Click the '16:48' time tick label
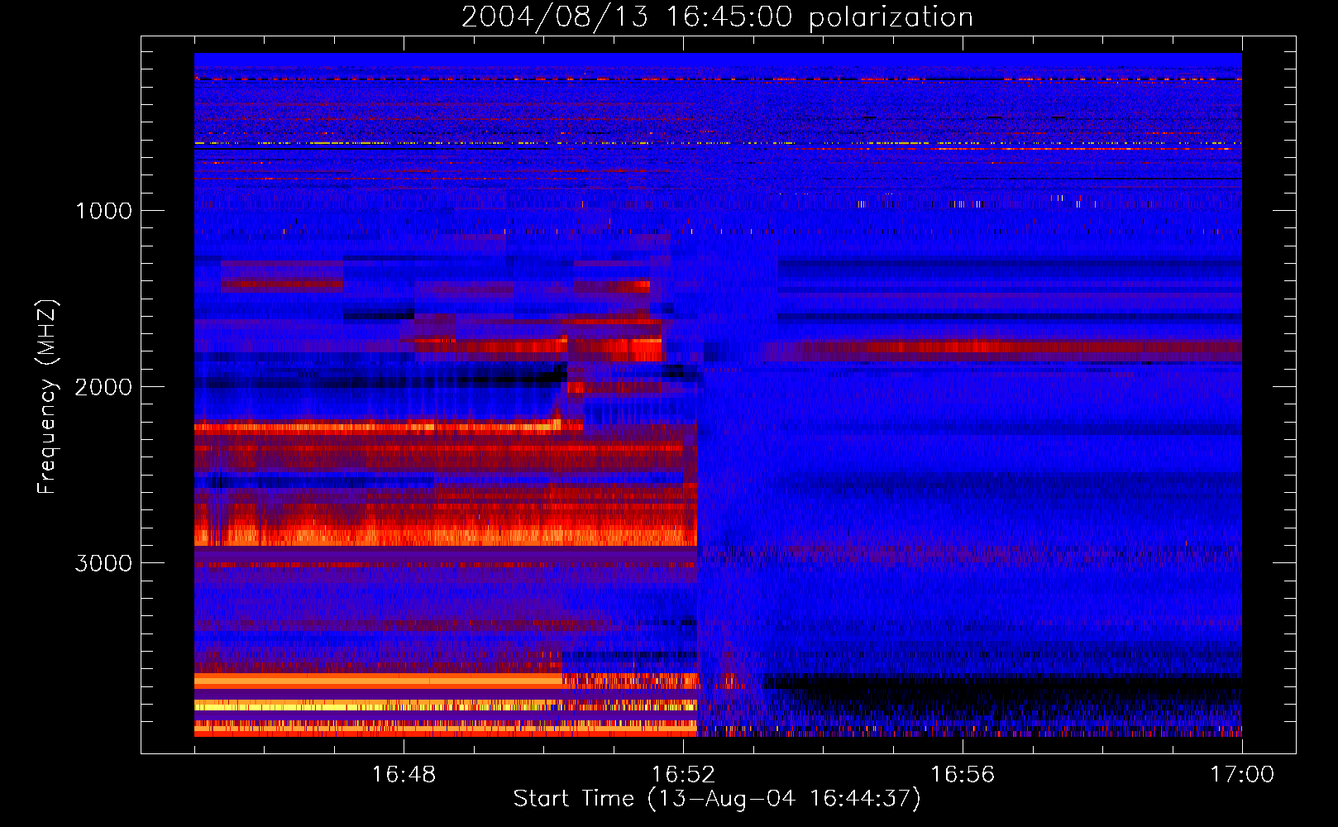 404,775
